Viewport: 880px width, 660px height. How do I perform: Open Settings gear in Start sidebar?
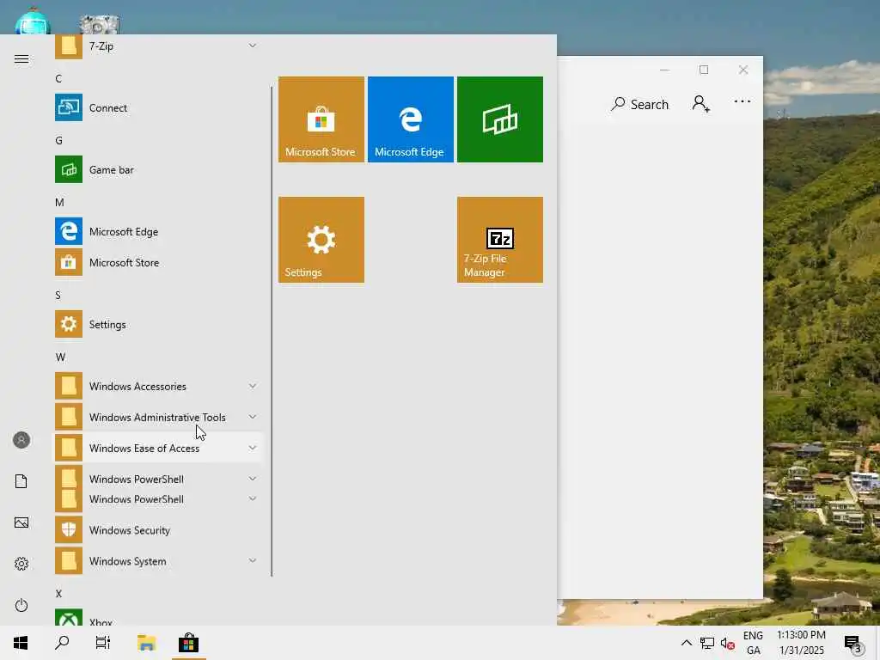pos(21,564)
